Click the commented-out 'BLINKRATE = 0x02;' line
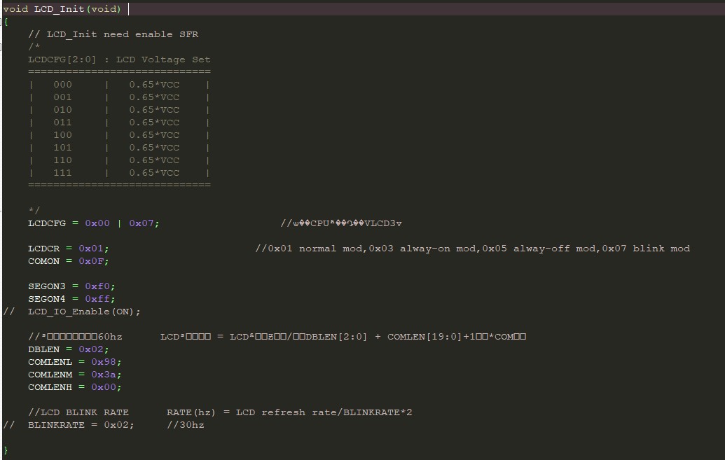Image resolution: width=725 pixels, height=460 pixels. [x=69, y=425]
